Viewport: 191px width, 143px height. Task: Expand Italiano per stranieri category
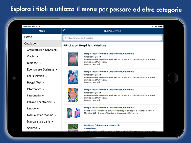point(41,102)
